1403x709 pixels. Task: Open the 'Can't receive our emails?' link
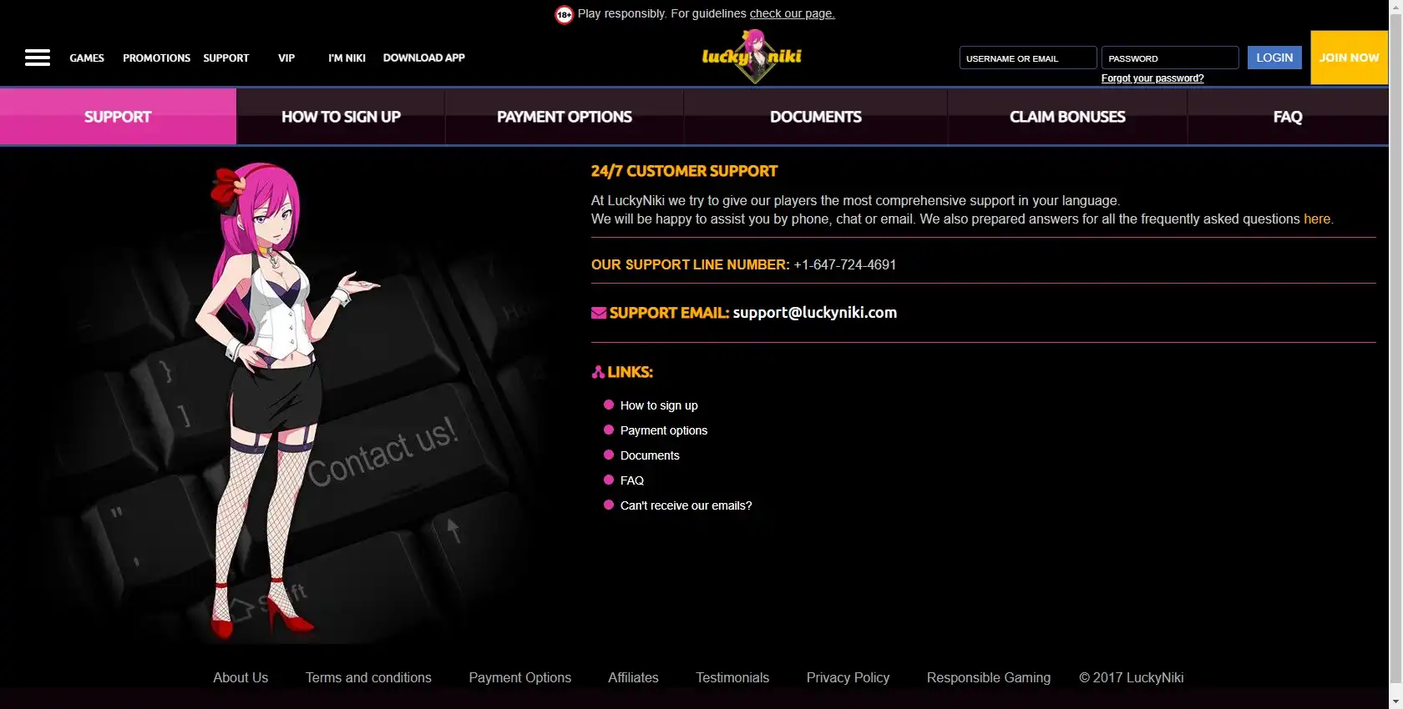(x=686, y=505)
